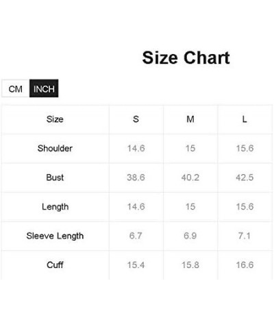Select the Length row label
This screenshot has width=274, height=329.
(x=55, y=207)
